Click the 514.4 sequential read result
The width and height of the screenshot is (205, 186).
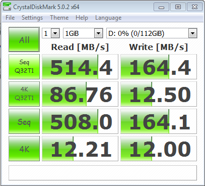tap(80, 67)
